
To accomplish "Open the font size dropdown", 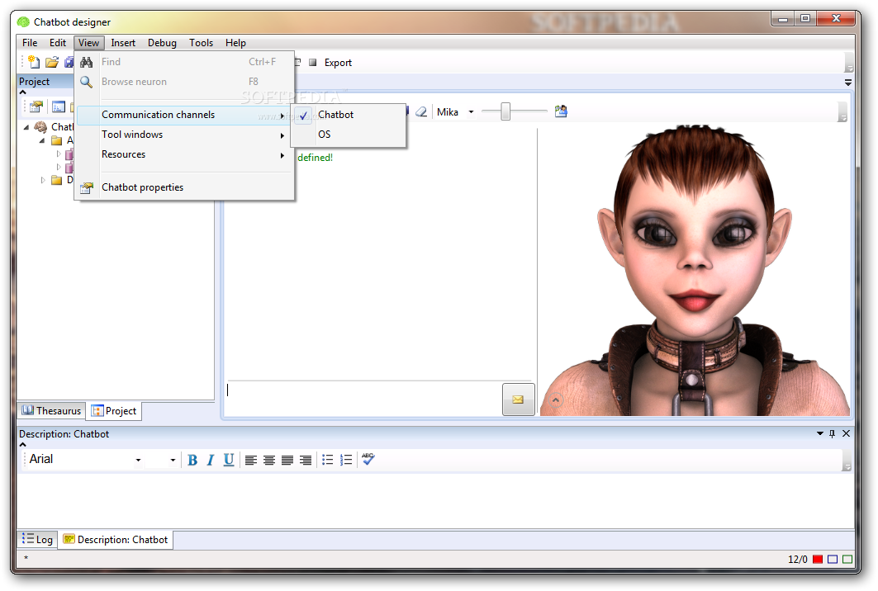I will [x=173, y=460].
